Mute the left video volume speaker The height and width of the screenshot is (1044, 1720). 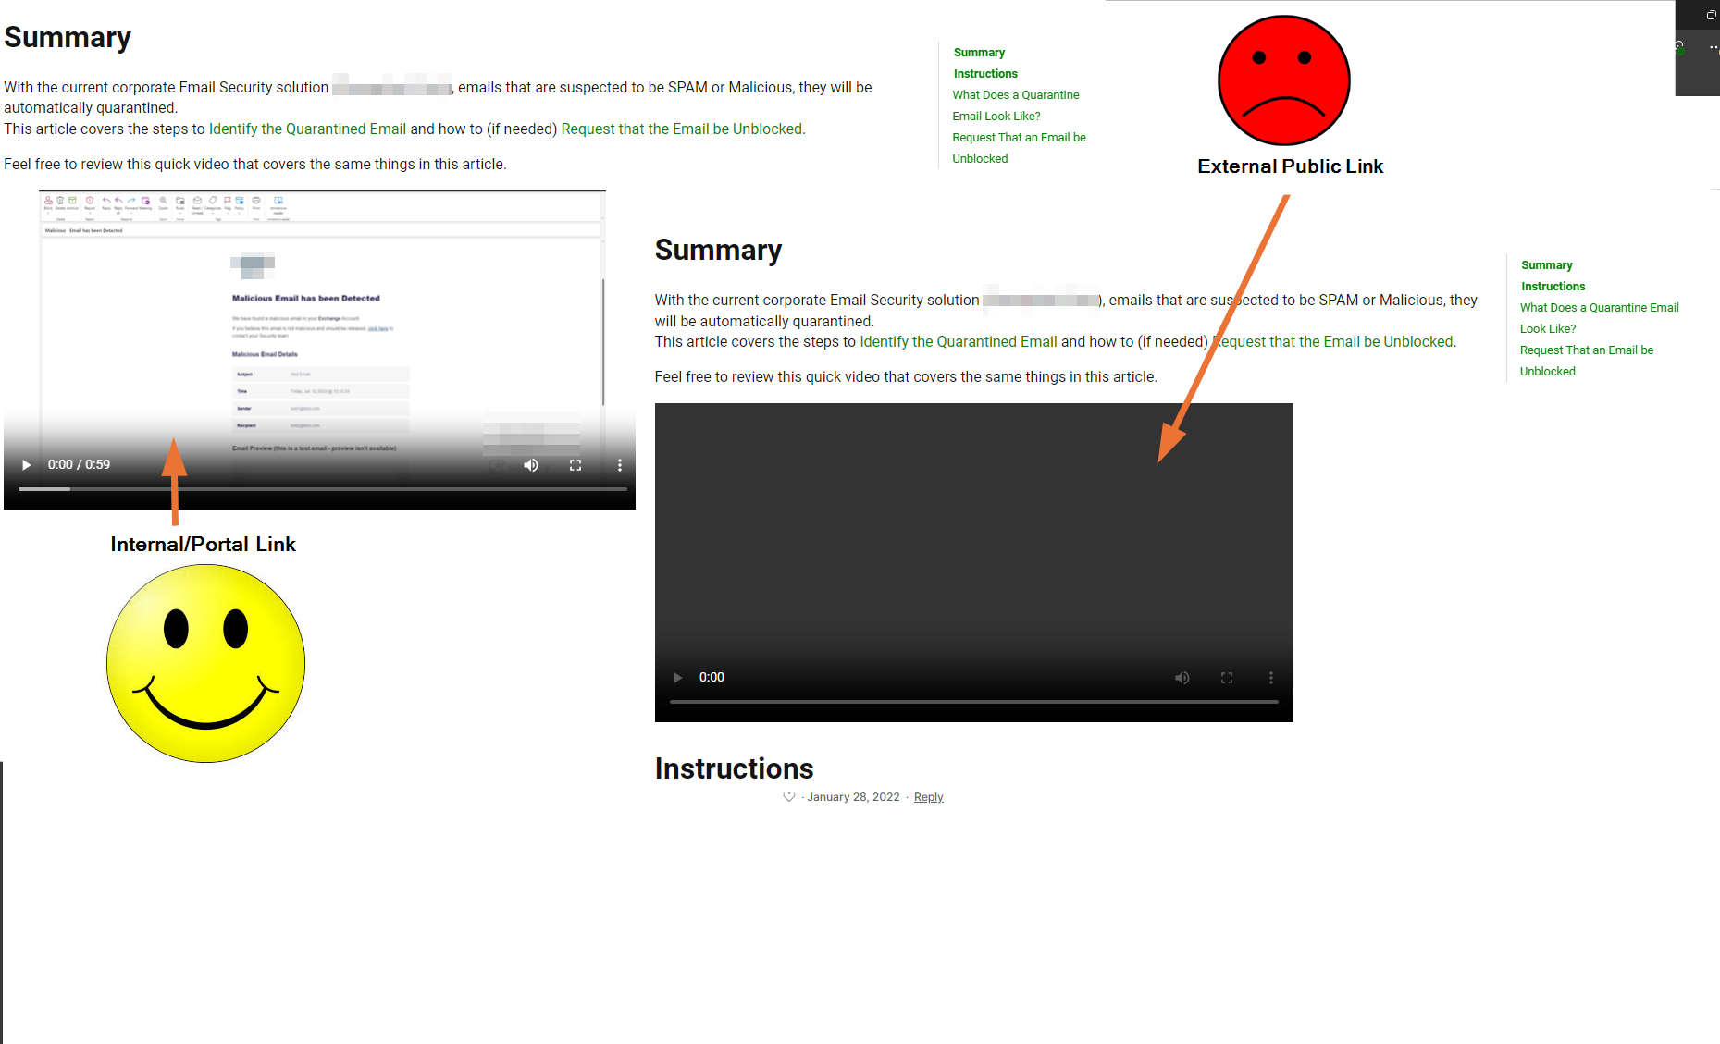click(531, 465)
